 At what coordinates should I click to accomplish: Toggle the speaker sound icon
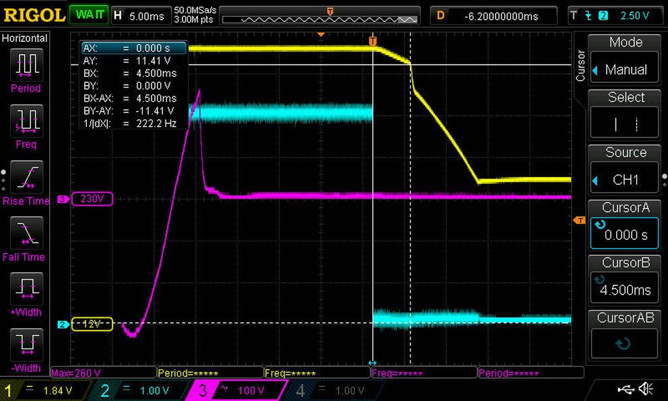click(x=645, y=389)
